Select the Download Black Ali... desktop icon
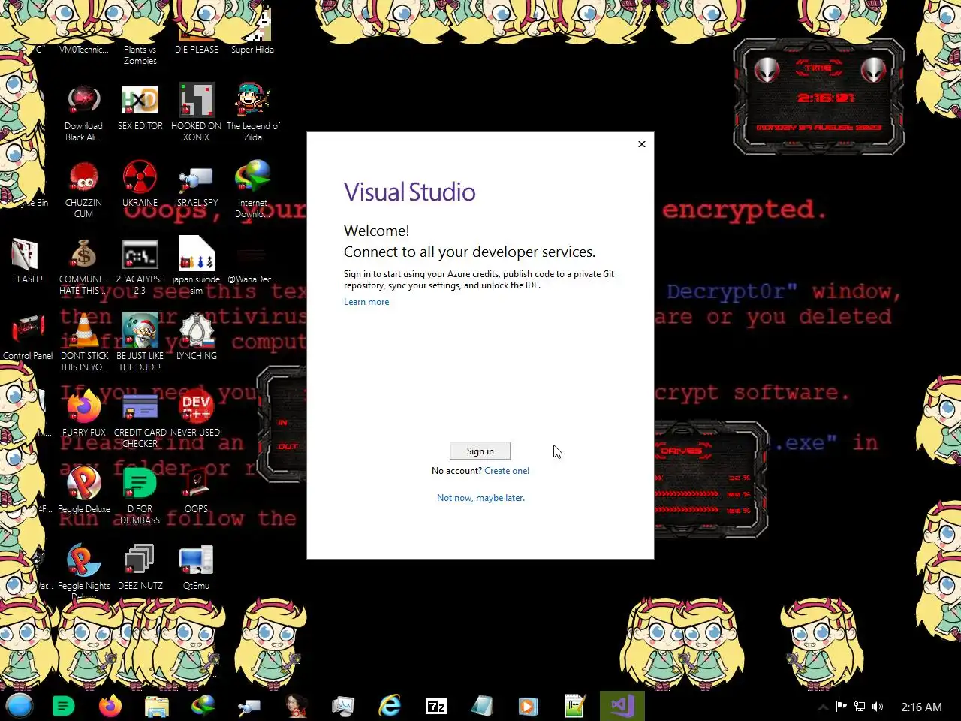The height and width of the screenshot is (721, 961). tap(83, 113)
